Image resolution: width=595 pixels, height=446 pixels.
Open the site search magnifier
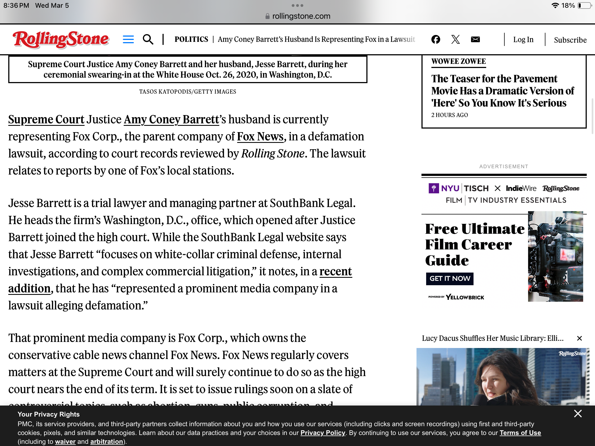[148, 39]
